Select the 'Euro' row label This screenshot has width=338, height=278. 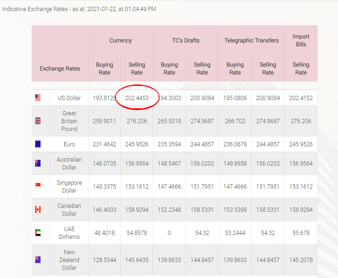69,144
